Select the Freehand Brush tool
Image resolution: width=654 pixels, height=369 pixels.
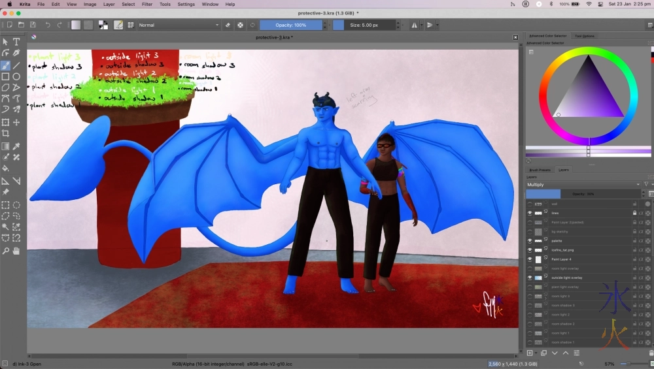(6, 65)
